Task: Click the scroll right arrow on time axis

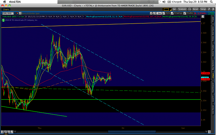Action: point(206,132)
